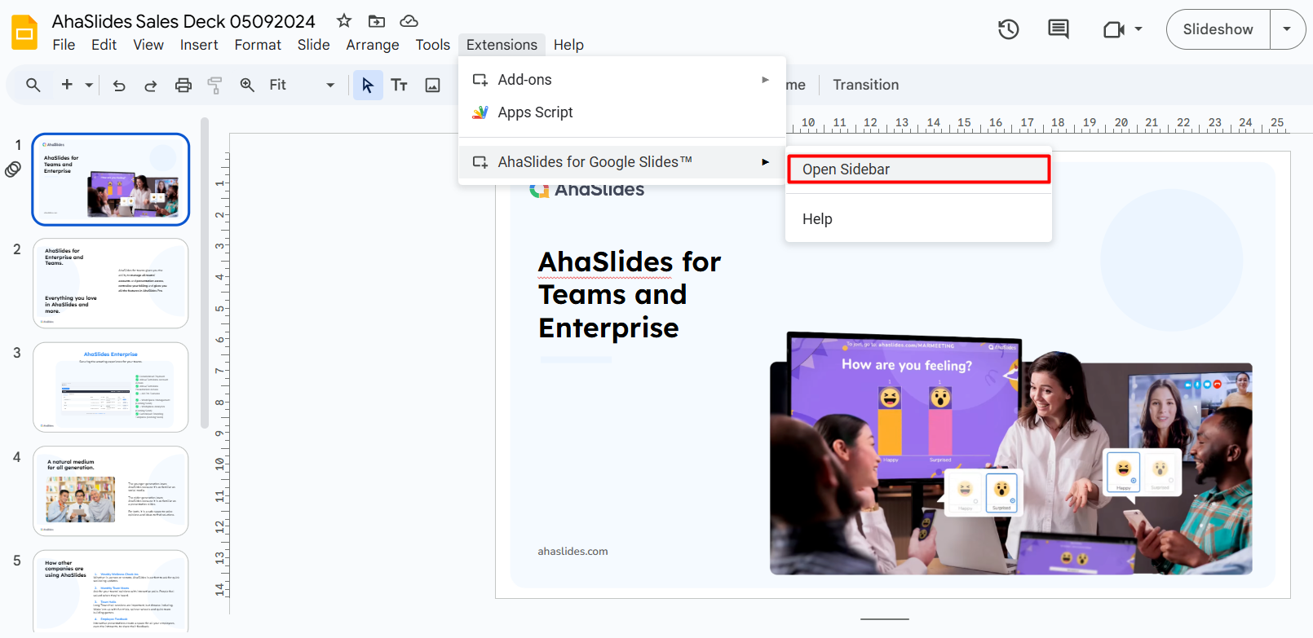Image resolution: width=1313 pixels, height=638 pixels.
Task: Select slide 2 thumbnail
Action: click(x=111, y=284)
